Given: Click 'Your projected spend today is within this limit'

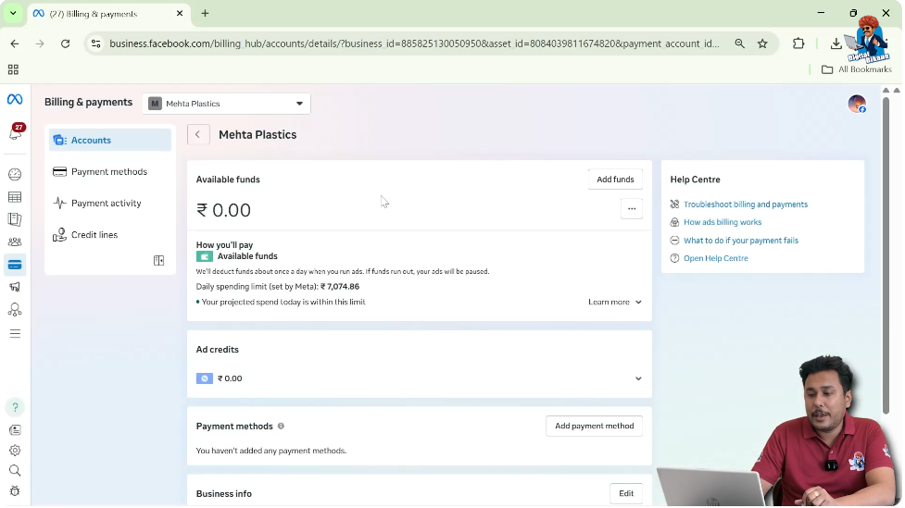Looking at the screenshot, I should click(x=283, y=303).
